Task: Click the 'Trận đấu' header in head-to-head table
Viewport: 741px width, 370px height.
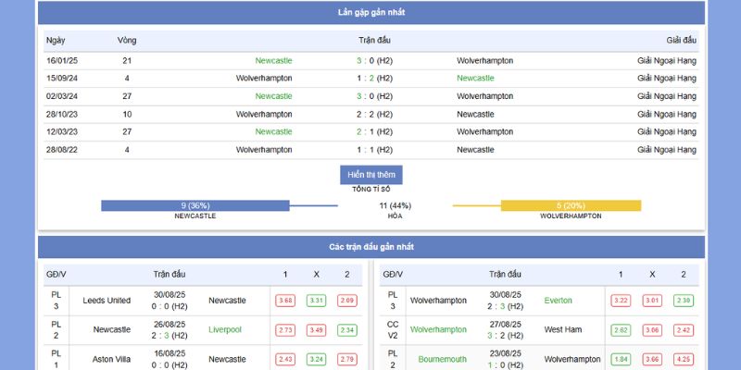Action: pyautogui.click(x=374, y=41)
